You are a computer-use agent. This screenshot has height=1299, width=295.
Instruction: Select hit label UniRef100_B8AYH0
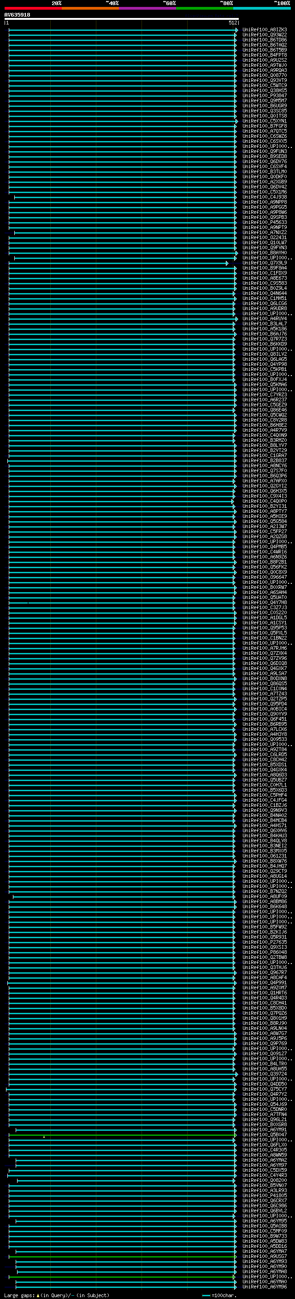[x=265, y=253]
